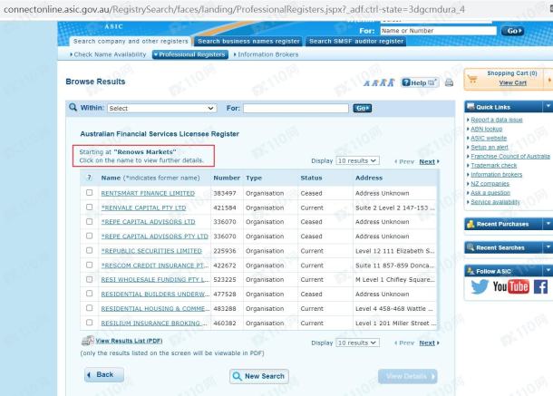Tick checkbox for RESI WHOLESALE FUNDING row
The height and width of the screenshot is (396, 553).
click(89, 279)
